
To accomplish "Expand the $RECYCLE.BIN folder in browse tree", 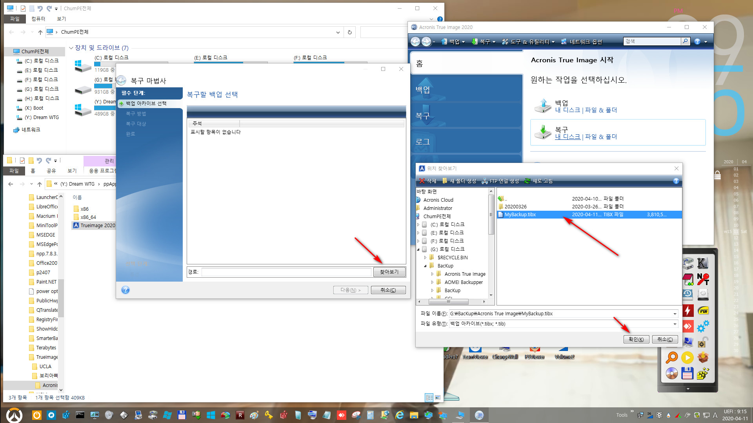I will coord(425,258).
